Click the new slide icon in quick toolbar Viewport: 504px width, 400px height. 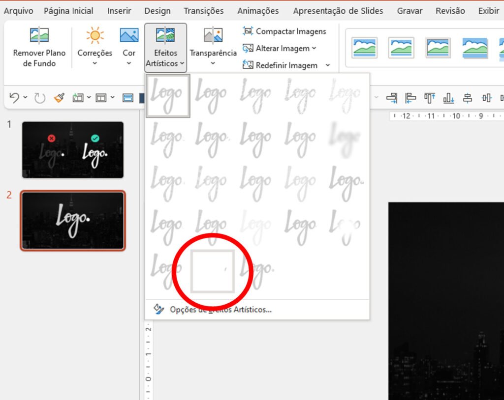[x=78, y=98]
